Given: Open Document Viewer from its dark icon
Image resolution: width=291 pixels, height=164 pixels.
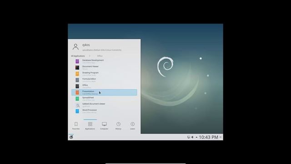Looking at the screenshot, I should 77,67.
